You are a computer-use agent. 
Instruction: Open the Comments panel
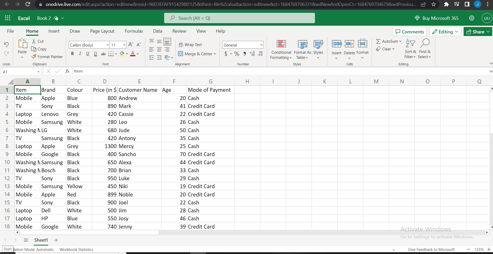click(x=410, y=31)
